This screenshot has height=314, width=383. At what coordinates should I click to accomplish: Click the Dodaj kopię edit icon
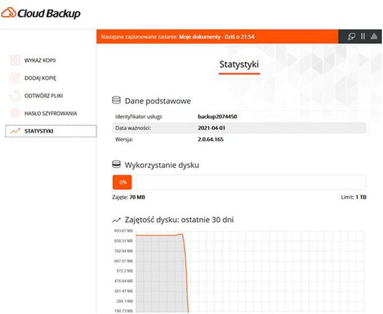click(x=15, y=78)
